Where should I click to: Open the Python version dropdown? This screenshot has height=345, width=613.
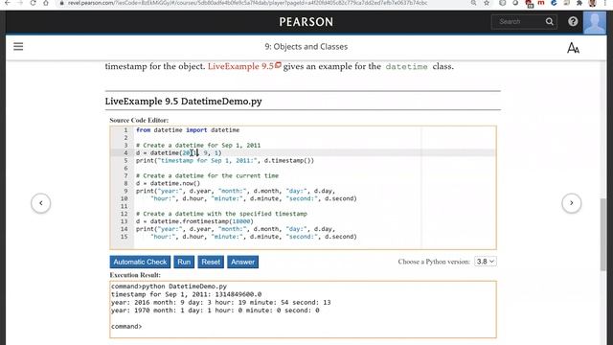tap(486, 262)
